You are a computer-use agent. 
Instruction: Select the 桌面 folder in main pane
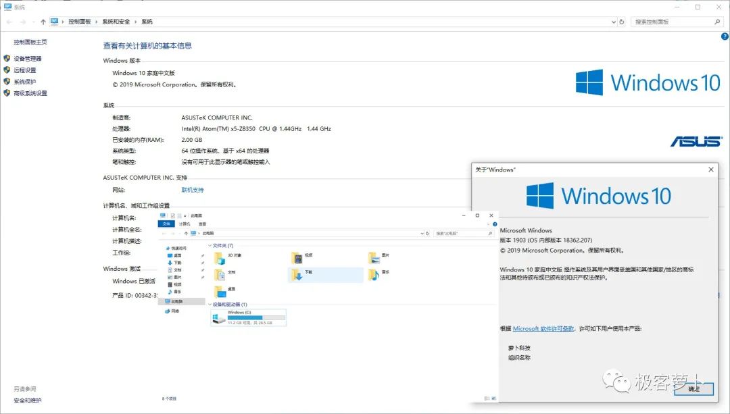click(225, 292)
